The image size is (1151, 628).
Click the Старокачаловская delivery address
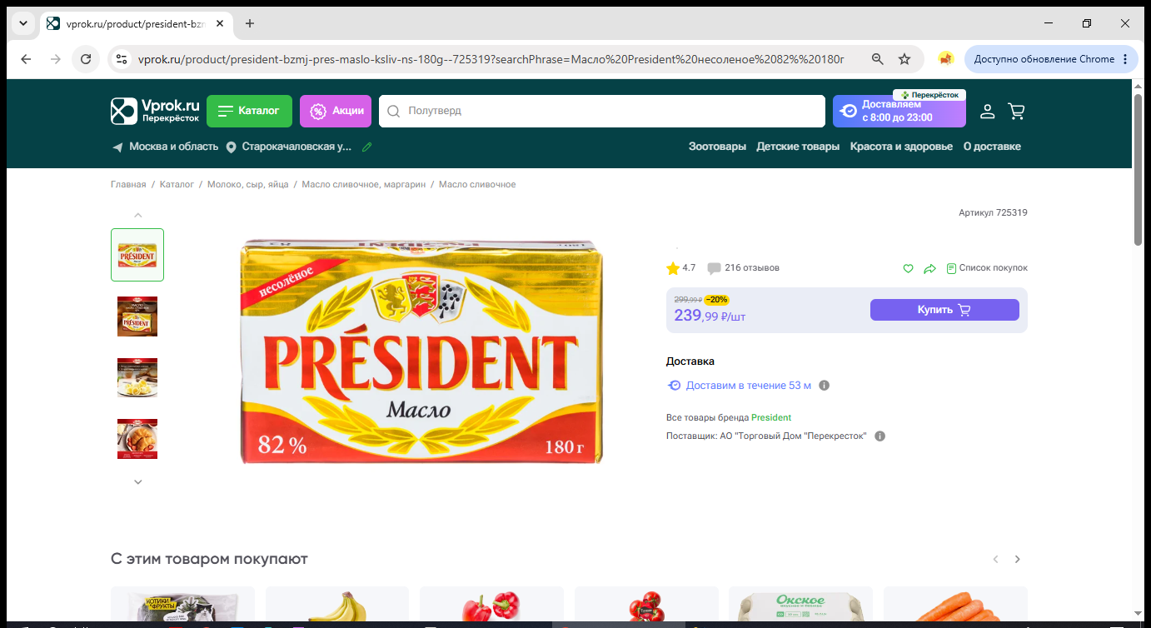[297, 147]
